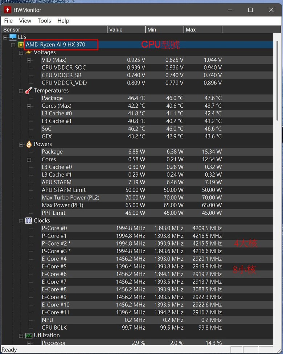
Task: Click the 15.34 W package max value
Action: [212, 152]
